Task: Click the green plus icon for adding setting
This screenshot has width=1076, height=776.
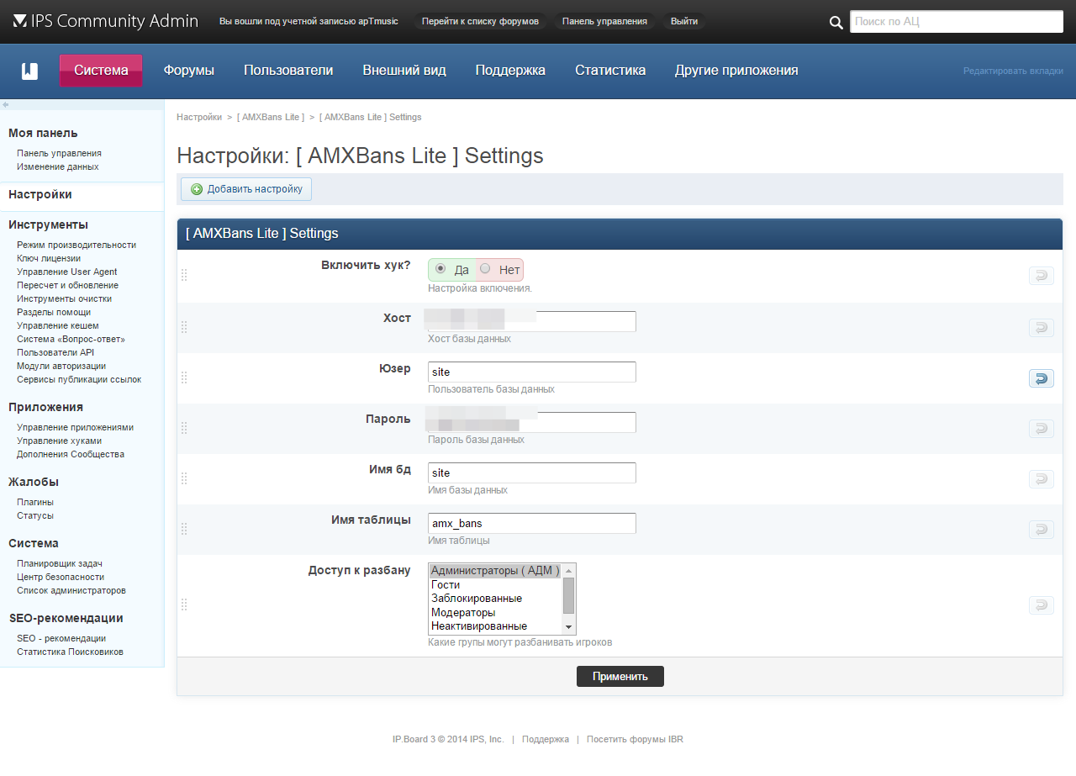Action: (197, 189)
